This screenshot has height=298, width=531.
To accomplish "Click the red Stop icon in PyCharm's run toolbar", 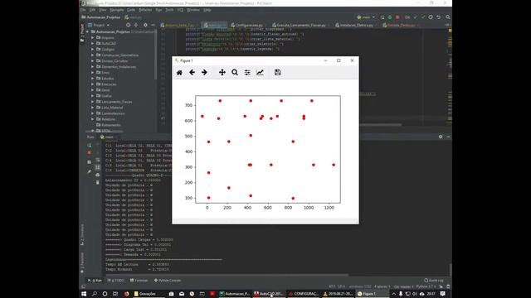I will pyautogui.click(x=397, y=17).
